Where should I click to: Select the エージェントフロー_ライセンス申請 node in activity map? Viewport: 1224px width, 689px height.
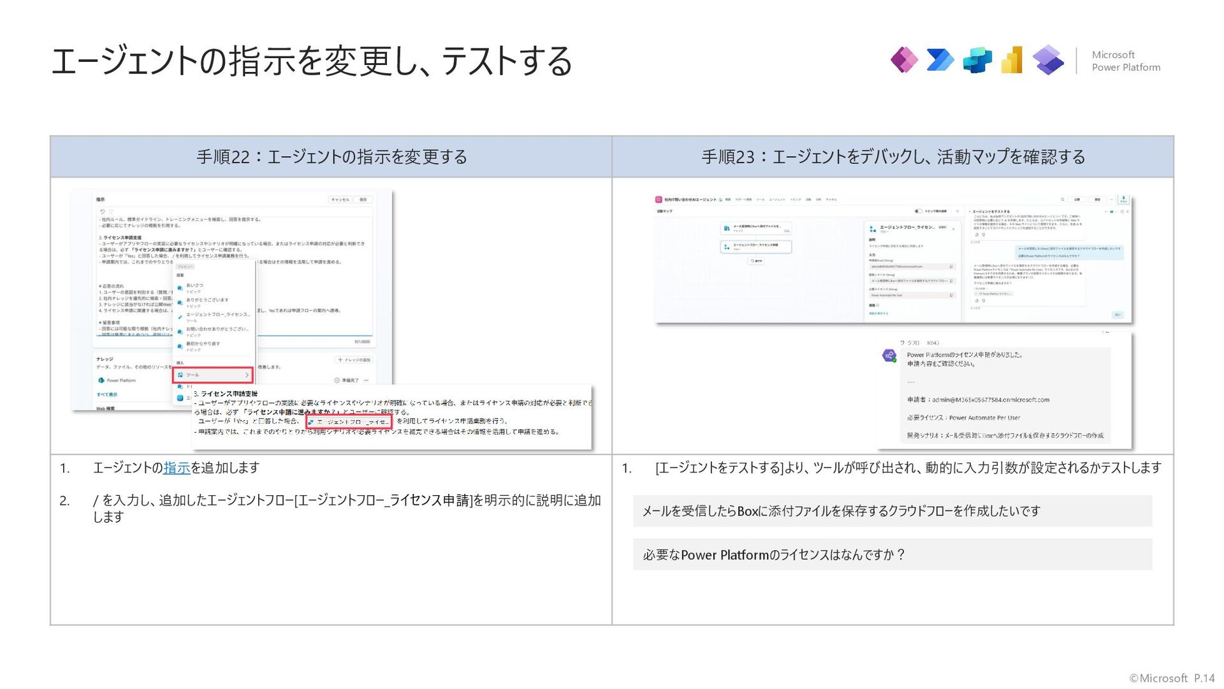point(755,246)
